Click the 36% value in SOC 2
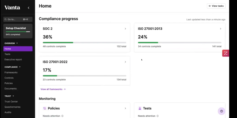Screen dimensions: 237x118 tap(47, 37)
